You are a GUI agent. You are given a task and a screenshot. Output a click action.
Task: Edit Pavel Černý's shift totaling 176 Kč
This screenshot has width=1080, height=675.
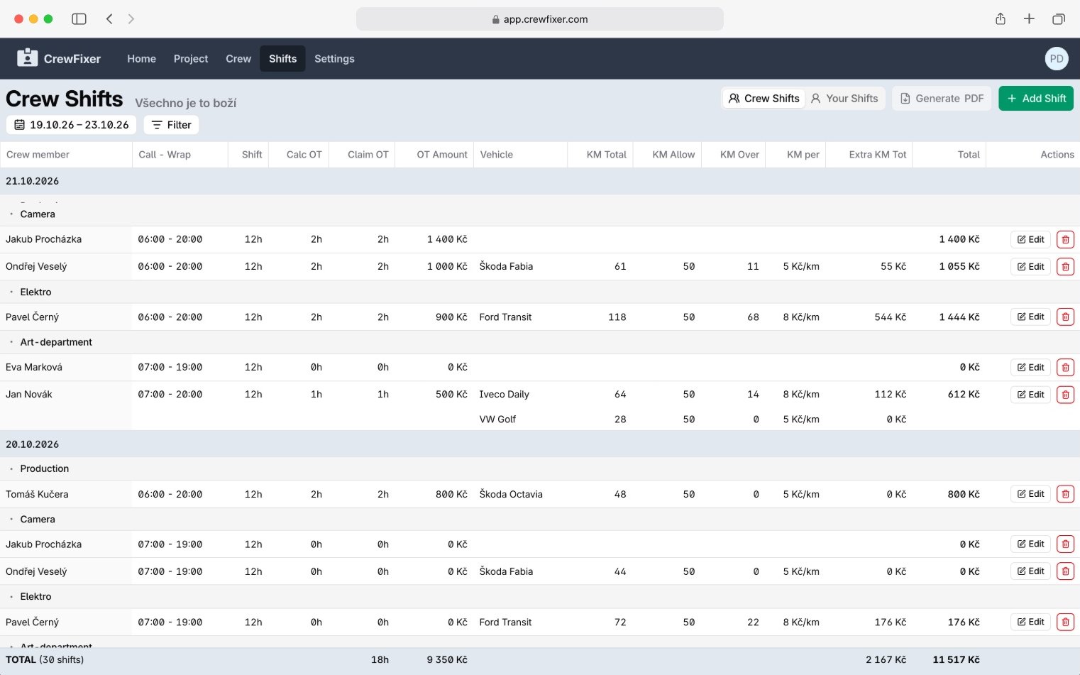tap(1030, 622)
